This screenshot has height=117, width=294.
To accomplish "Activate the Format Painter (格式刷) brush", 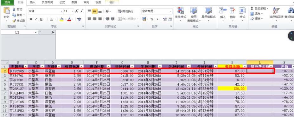I will 14,21.
